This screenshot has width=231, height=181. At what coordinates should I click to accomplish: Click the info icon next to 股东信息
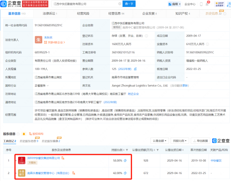(18, 134)
